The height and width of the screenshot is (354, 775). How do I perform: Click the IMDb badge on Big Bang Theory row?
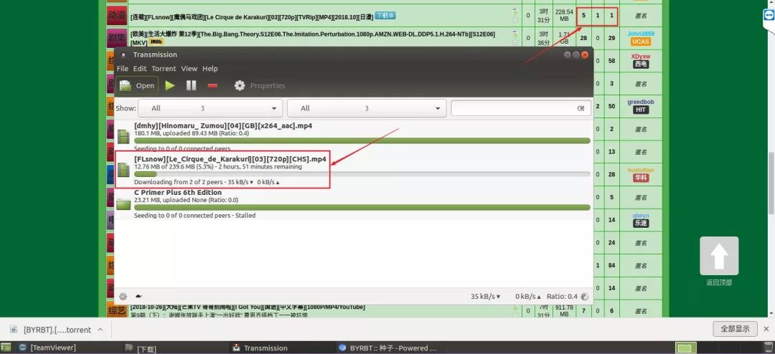coord(156,42)
